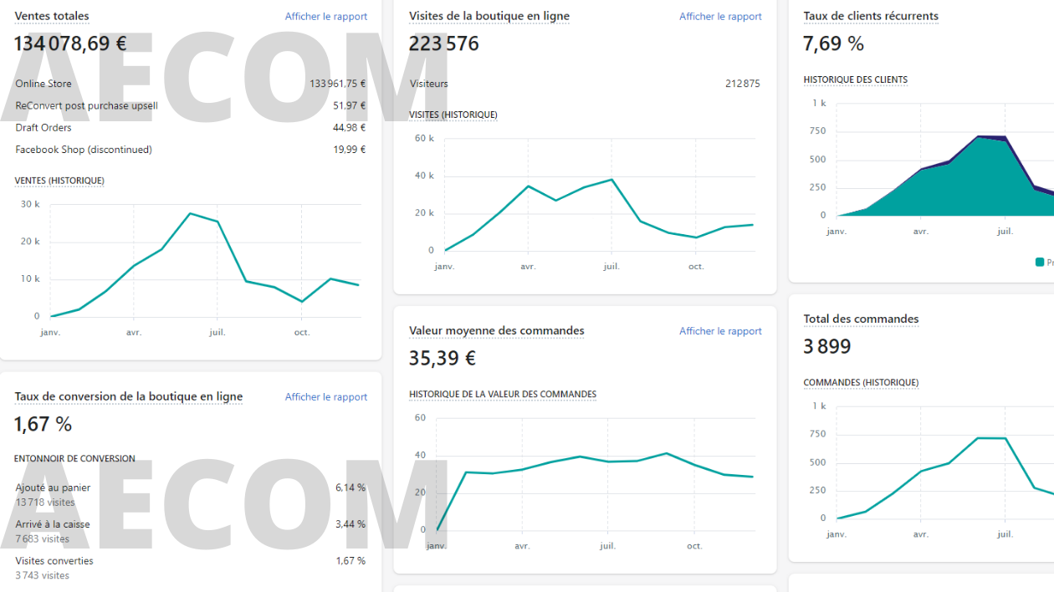Click the ENTONNOIR DE CONVERSION label
The image size is (1054, 592).
click(x=74, y=458)
